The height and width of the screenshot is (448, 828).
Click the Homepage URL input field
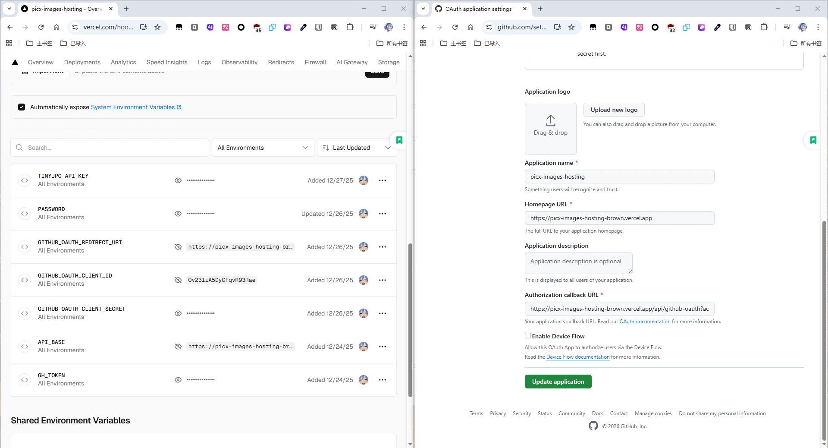(x=619, y=218)
